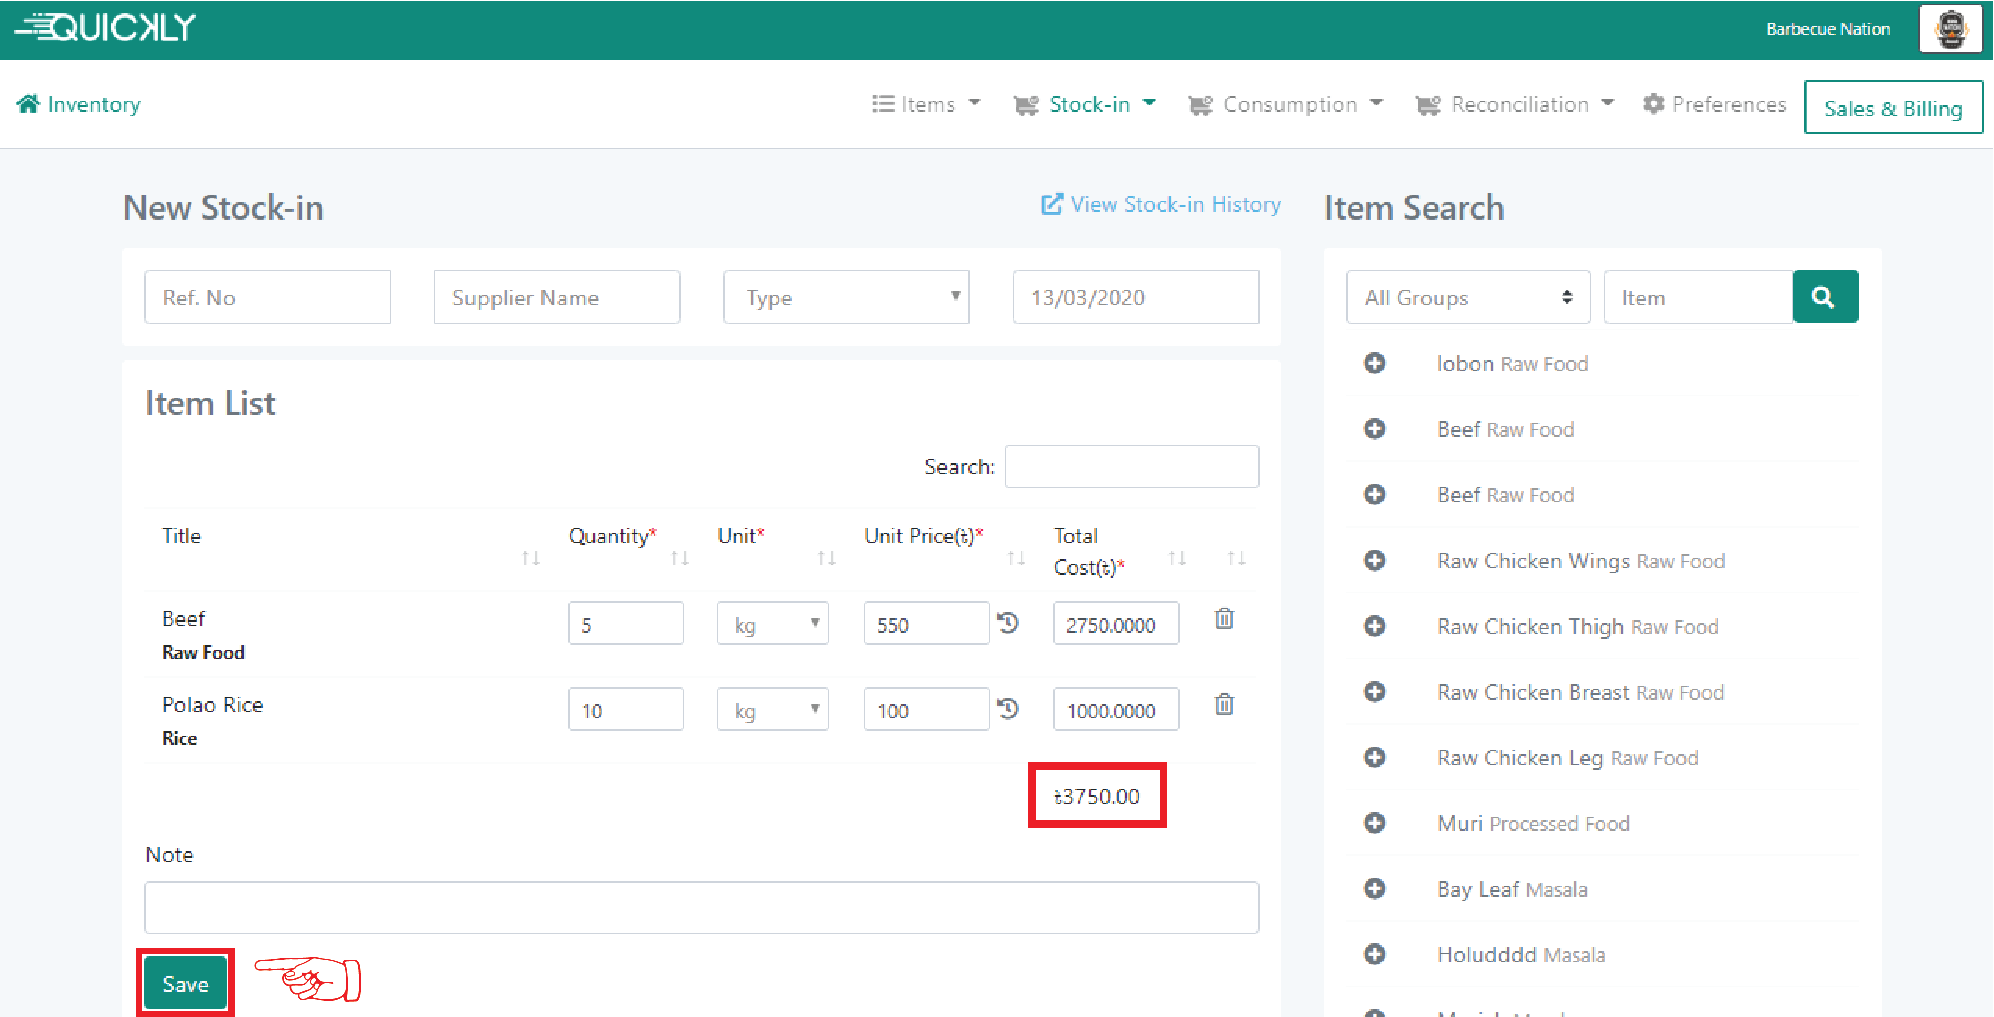The height and width of the screenshot is (1017, 1994).
Task: Expand the Muri Processed Food item
Action: (1375, 822)
